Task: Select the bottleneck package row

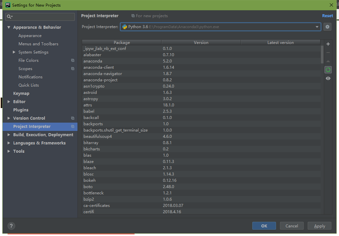Action: [201, 193]
